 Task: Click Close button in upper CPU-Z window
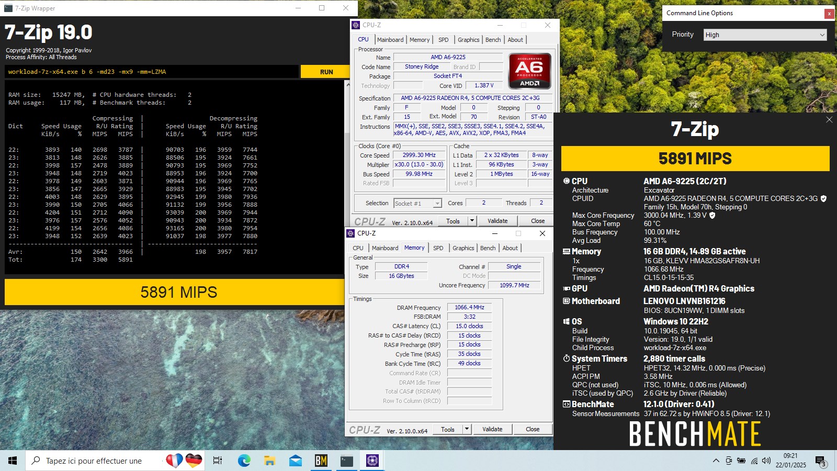point(538,221)
